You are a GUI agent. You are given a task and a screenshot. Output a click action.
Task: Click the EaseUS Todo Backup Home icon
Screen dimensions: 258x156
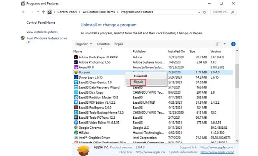click(76, 112)
